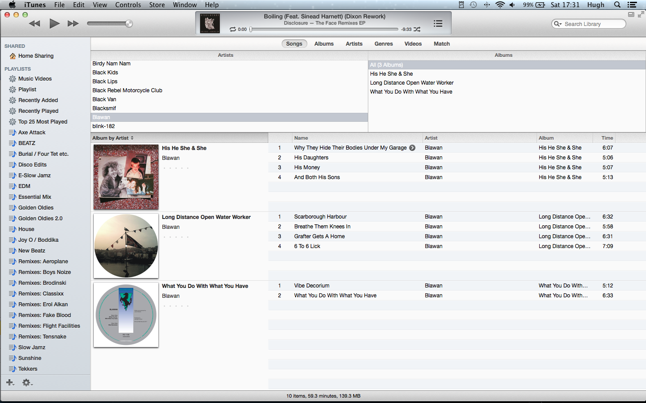The height and width of the screenshot is (403, 646).
Task: Open the battery status menu
Action: click(x=534, y=5)
